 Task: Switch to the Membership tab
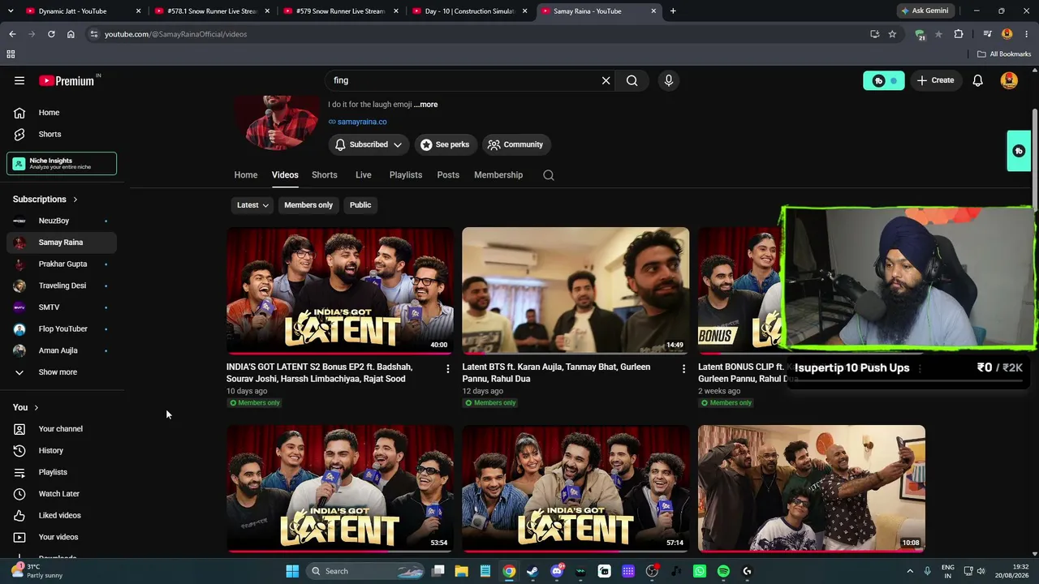coord(498,175)
